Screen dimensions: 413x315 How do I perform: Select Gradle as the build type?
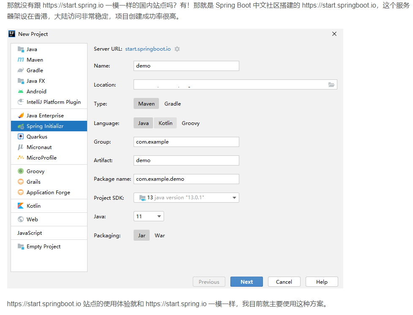pos(172,104)
